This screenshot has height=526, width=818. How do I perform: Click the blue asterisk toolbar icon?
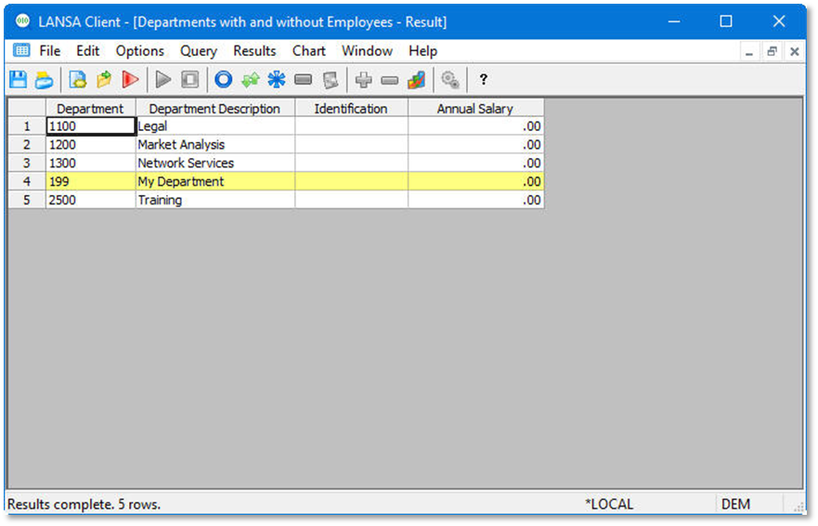click(x=277, y=80)
